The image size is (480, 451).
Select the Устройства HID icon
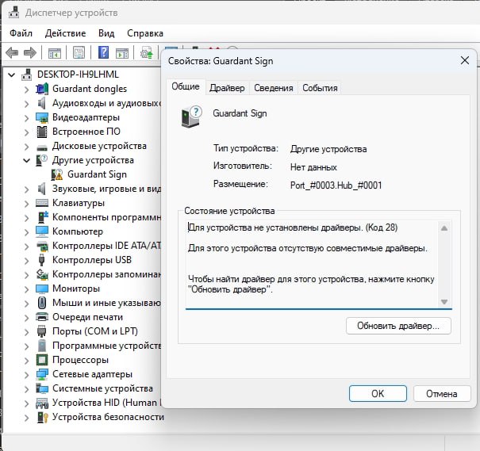tap(42, 403)
